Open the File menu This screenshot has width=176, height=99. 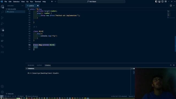[5, 2]
